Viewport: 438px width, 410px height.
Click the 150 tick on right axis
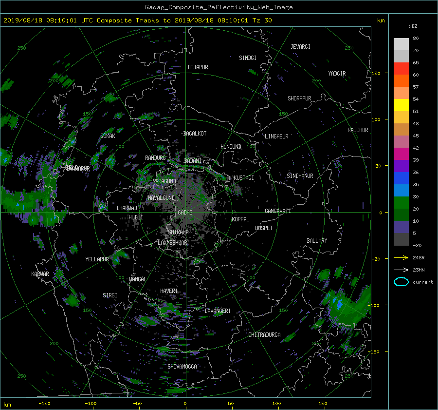click(376, 73)
